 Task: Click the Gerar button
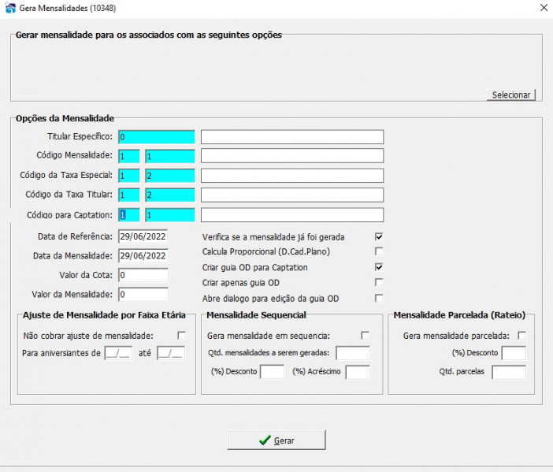(x=276, y=440)
